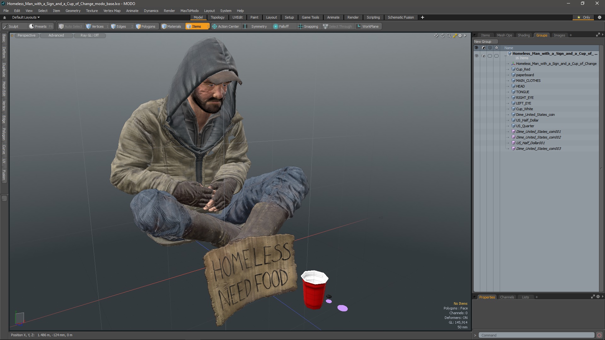Viewport: 605px width, 340px height.
Task: Click the New Group button
Action: [485, 42]
